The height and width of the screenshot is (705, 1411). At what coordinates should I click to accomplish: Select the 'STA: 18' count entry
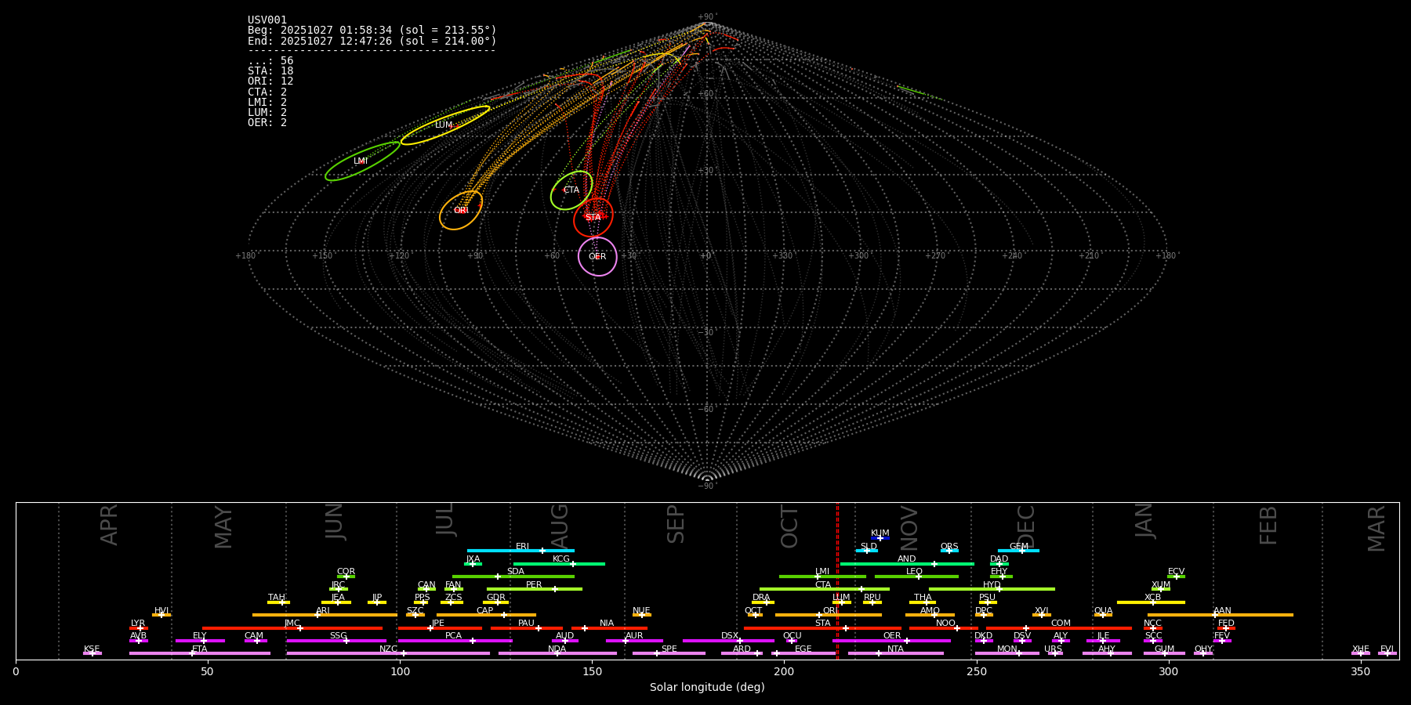click(x=270, y=71)
